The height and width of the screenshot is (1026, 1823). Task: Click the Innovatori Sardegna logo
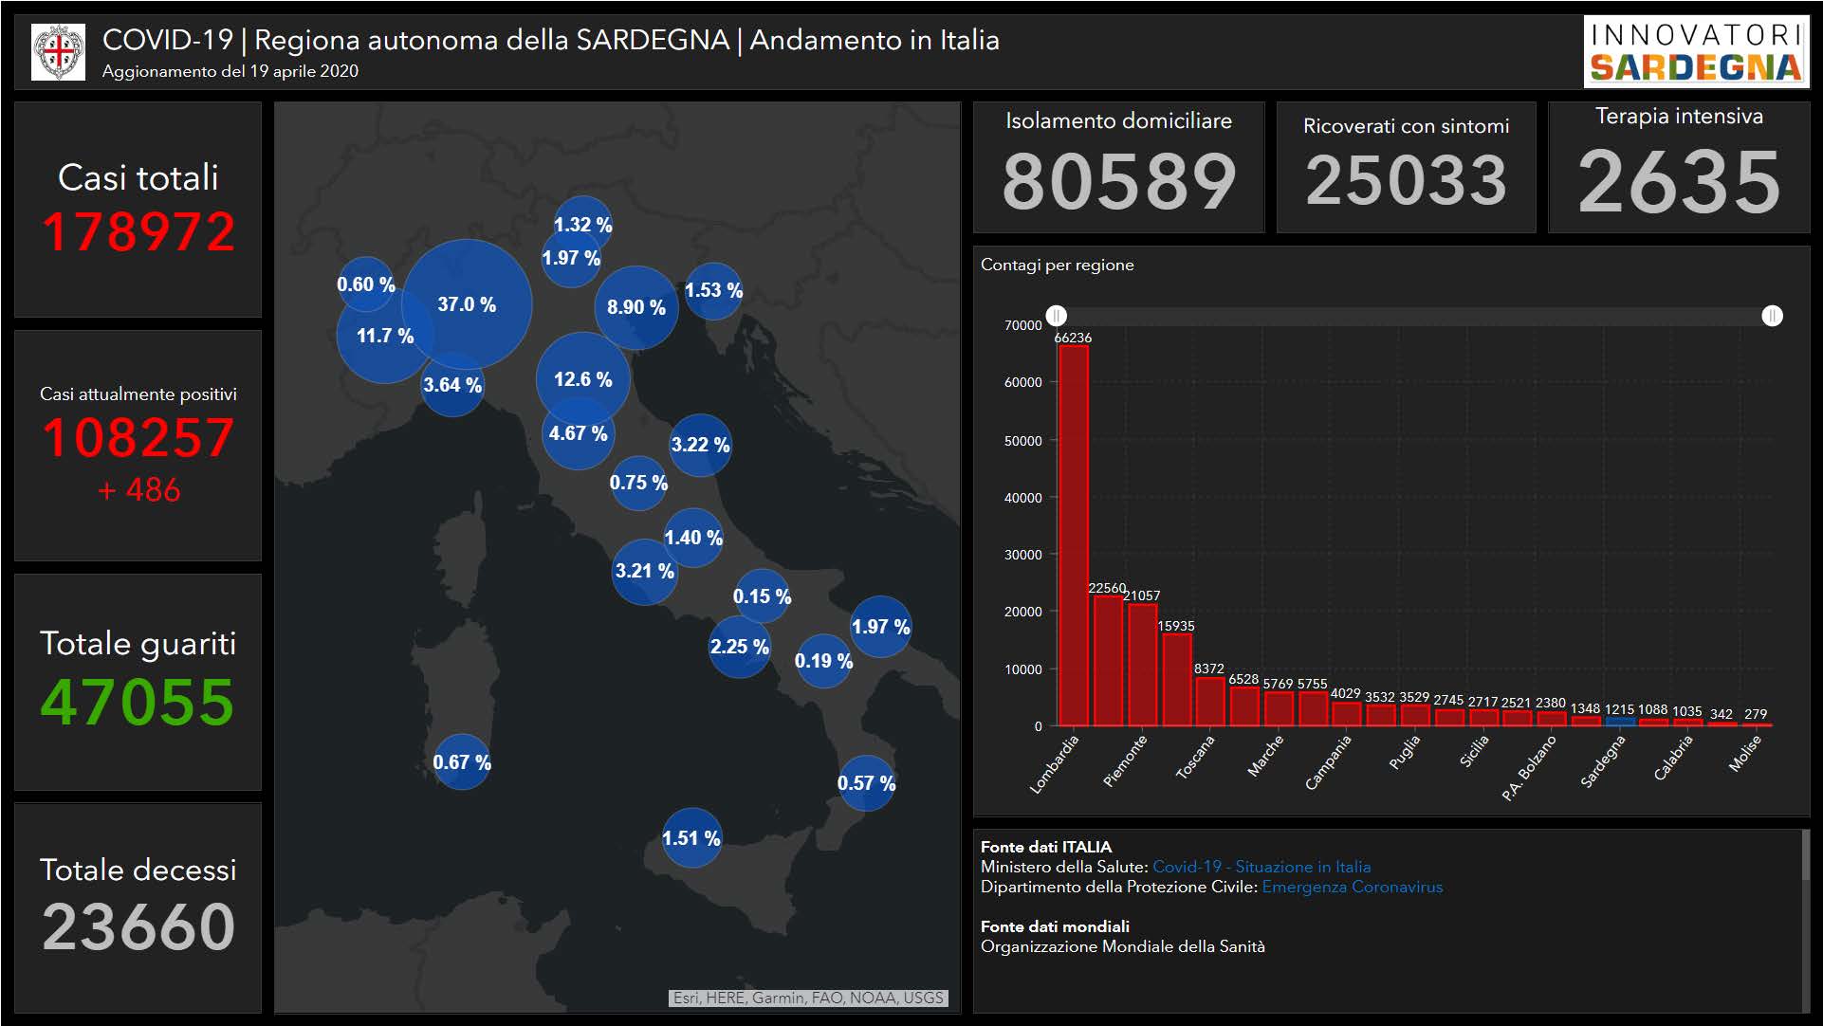point(1695,51)
